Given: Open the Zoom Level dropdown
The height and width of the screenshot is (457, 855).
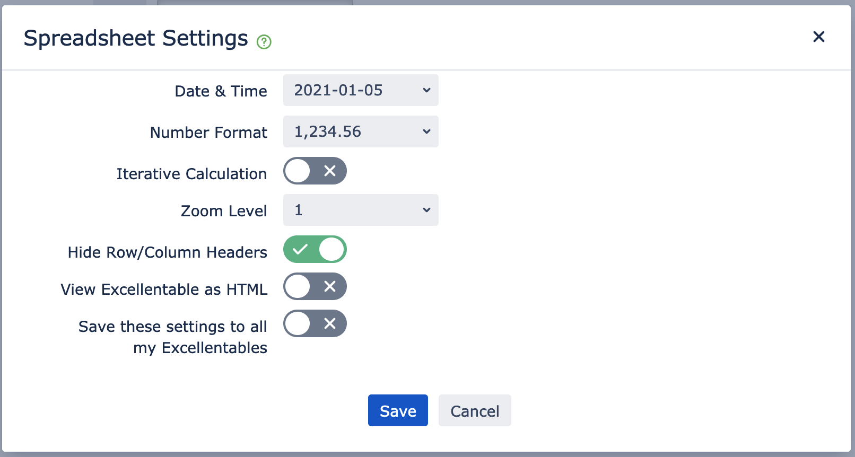Looking at the screenshot, I should point(361,210).
